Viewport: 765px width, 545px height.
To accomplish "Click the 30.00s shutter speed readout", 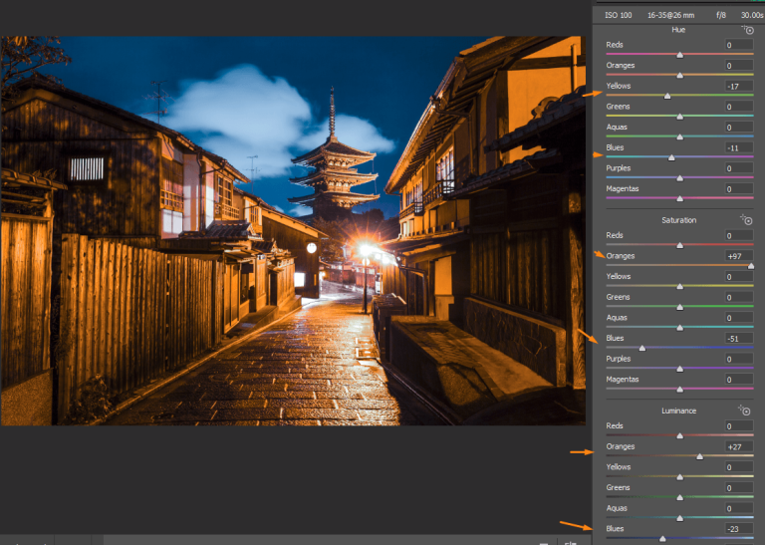I will coord(752,15).
